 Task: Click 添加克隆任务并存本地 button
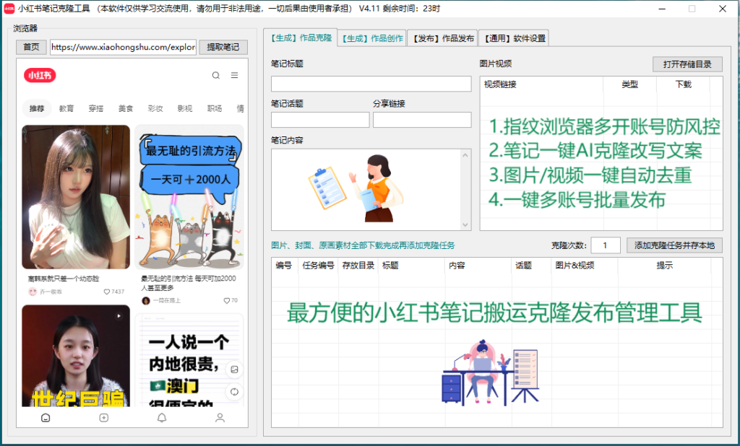pyautogui.click(x=674, y=245)
